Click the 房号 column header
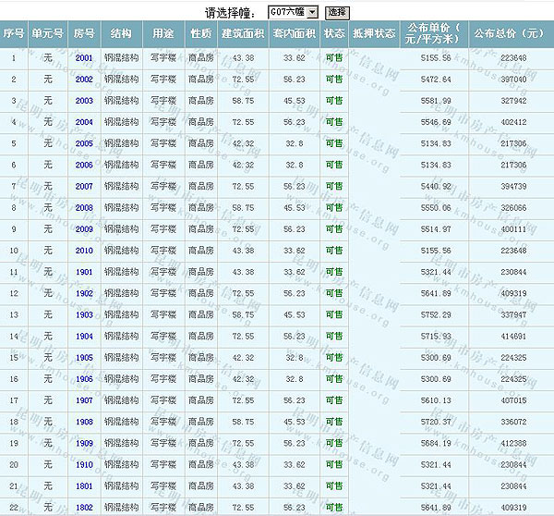Image resolution: width=554 pixels, height=516 pixels. [84, 34]
